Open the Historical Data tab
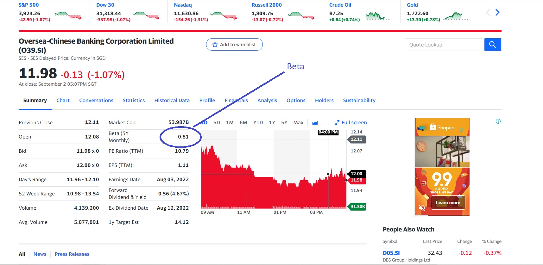The height and width of the screenshot is (265, 543). tap(172, 100)
